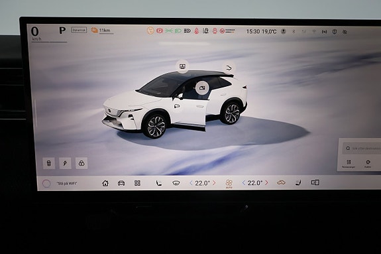The width and height of the screenshot is (381, 254).
Task: Open the charging shortcut tile
Action: [66, 163]
